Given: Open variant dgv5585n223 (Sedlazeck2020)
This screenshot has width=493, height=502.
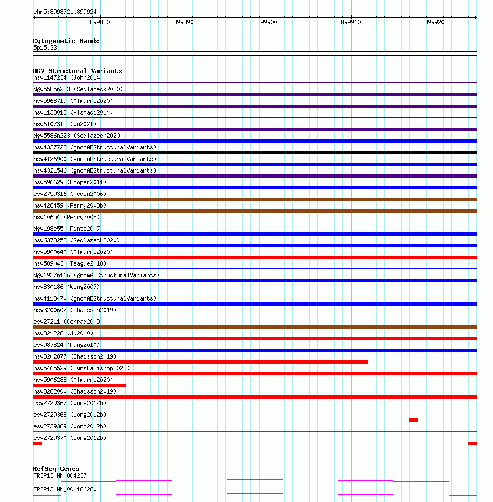Looking at the screenshot, I should pos(78,89).
